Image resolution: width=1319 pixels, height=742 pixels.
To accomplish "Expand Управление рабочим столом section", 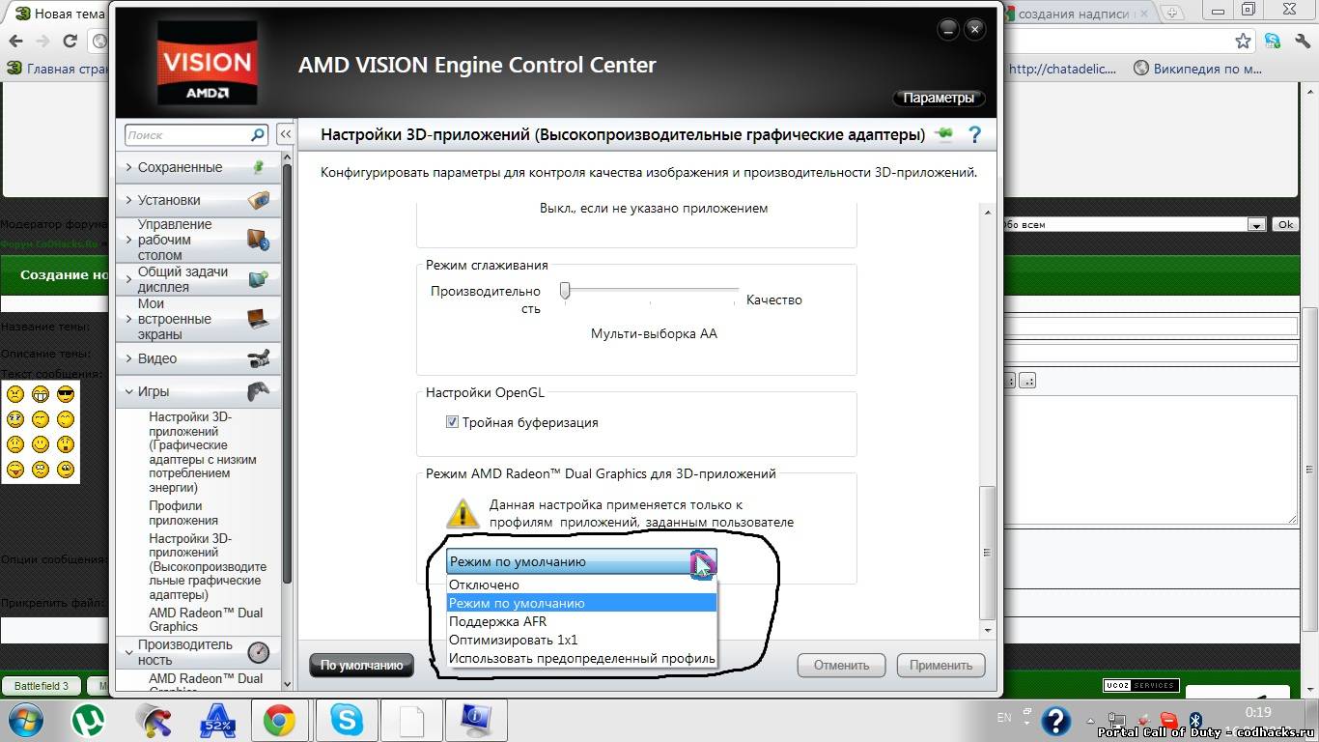I will pyautogui.click(x=198, y=240).
